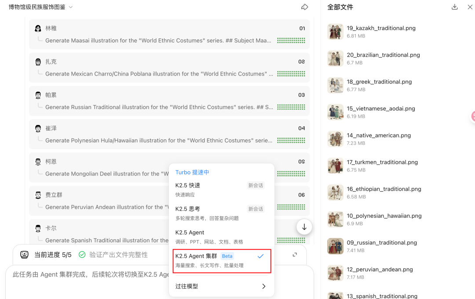This screenshot has width=475, height=299.
Task: Select file name 19_kazakh_traditional.png
Action: pyautogui.click(x=381, y=28)
